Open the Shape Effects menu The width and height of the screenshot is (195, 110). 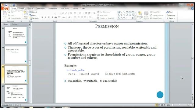click(x=157, y=18)
